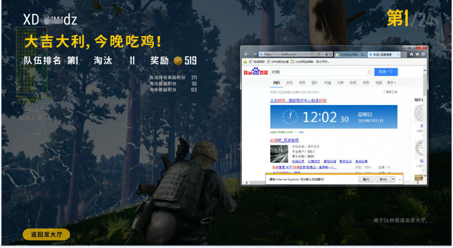This screenshot has height=248, width=453.
Task: Open the 原创经典 sub-link
Action: pyautogui.click(x=361, y=162)
